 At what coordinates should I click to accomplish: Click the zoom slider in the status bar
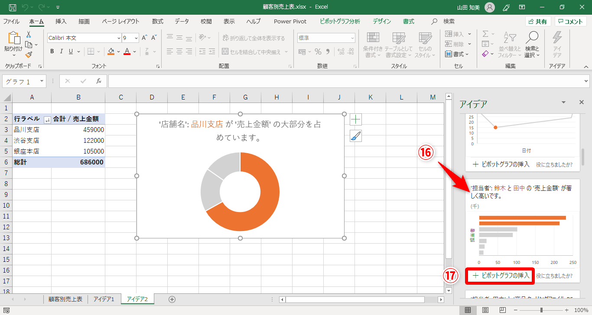pos(541,310)
